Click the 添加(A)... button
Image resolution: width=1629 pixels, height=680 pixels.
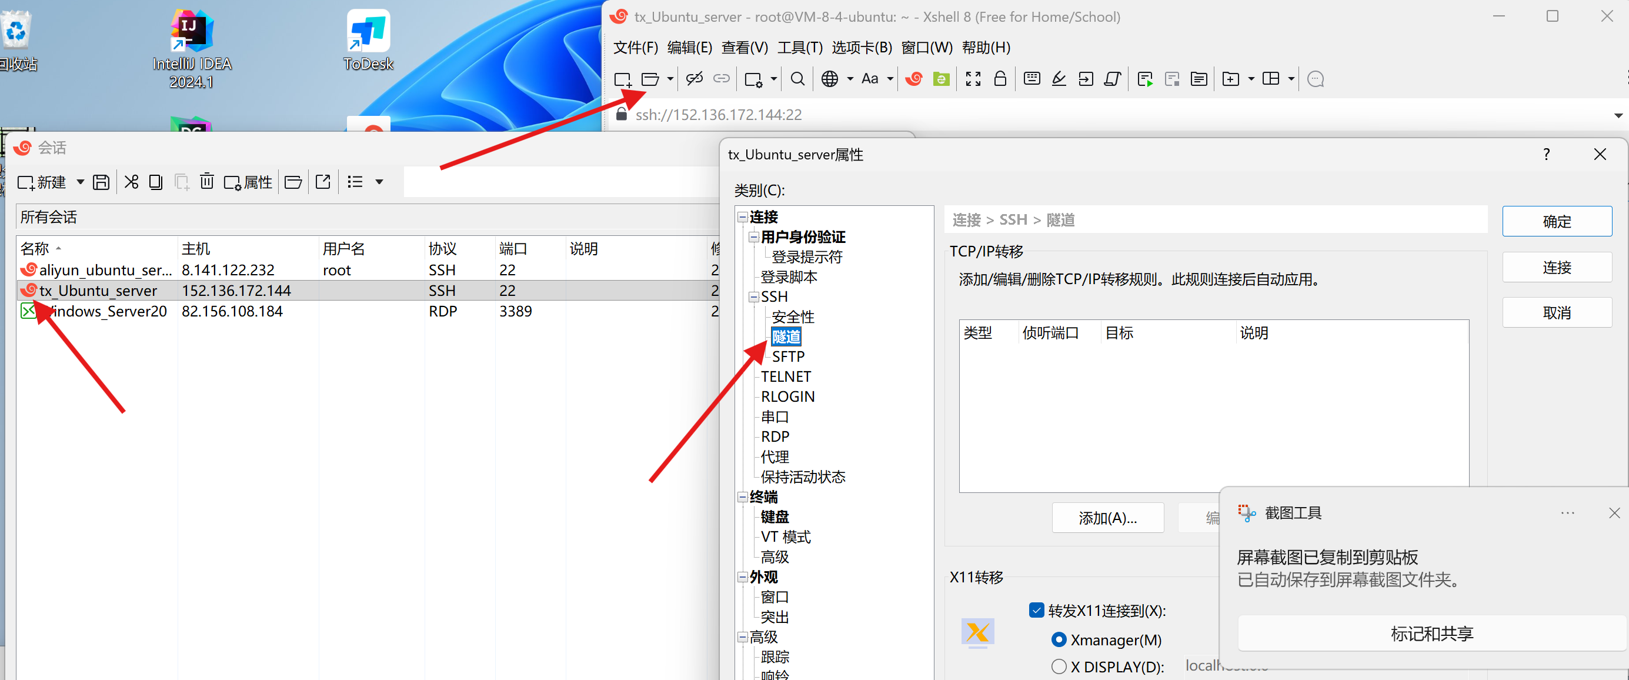1107,518
